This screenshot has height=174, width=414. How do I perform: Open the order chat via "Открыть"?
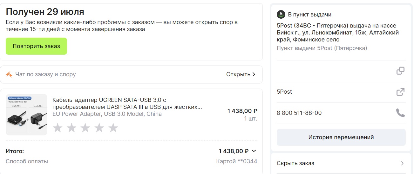241,75
